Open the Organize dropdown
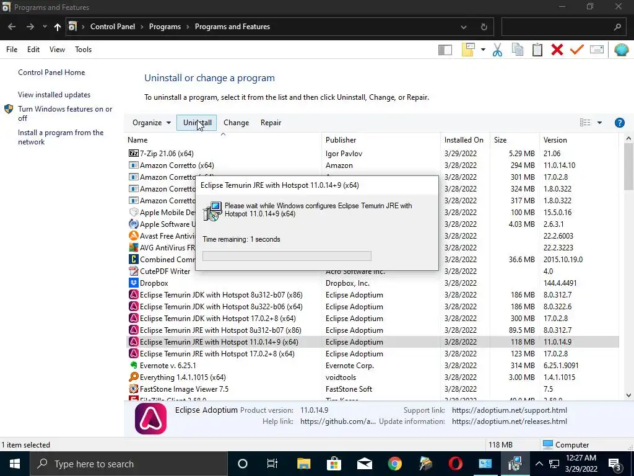The width and height of the screenshot is (634, 476). pos(151,123)
